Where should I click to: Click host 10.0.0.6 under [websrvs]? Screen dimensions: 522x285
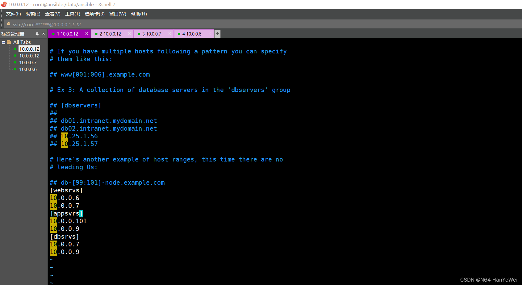click(x=65, y=198)
